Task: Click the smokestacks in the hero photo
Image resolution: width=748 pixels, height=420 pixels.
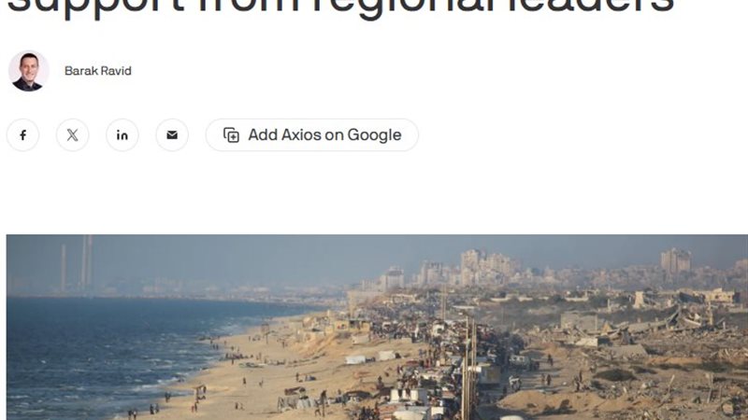Action: click(77, 262)
